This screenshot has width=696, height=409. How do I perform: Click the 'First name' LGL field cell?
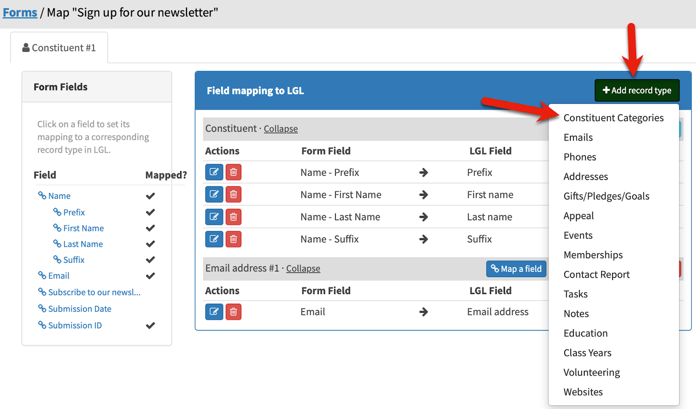click(x=490, y=194)
